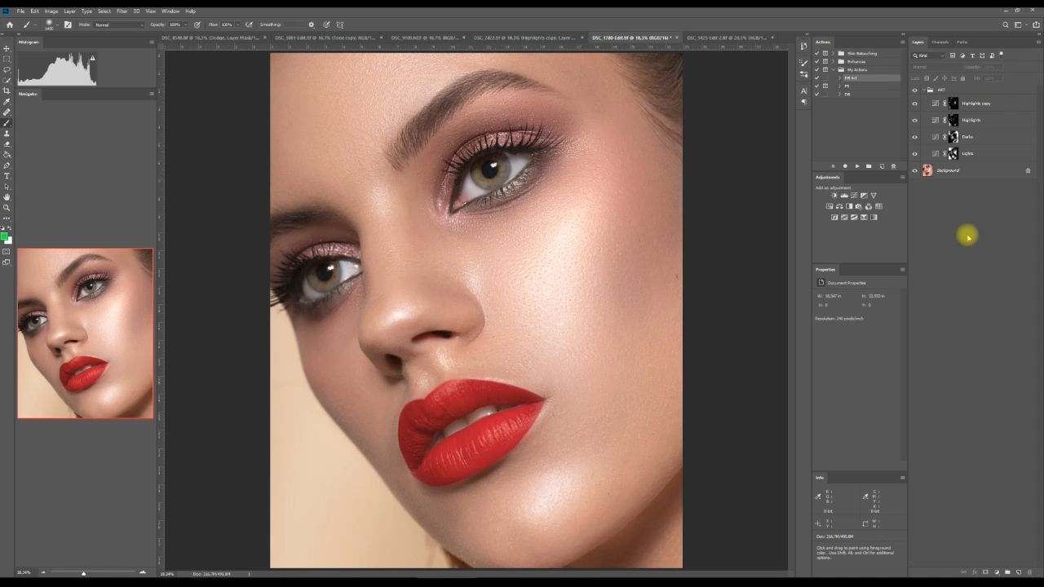Toggle the brush settings panel button

click(x=68, y=24)
